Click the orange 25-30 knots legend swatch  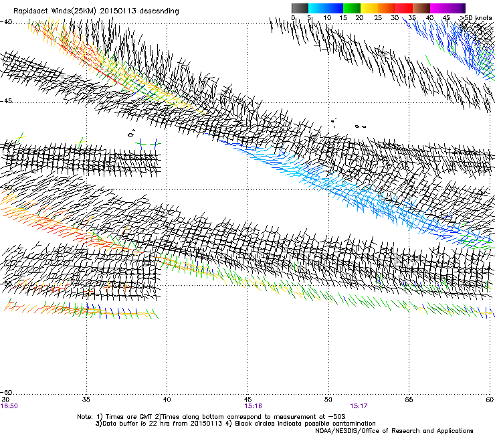(387, 8)
